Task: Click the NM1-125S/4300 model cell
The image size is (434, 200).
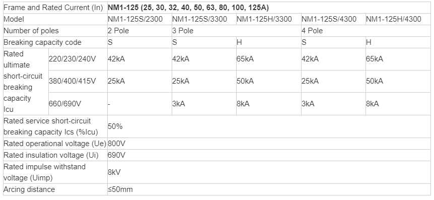Action: pyautogui.click(x=333, y=19)
